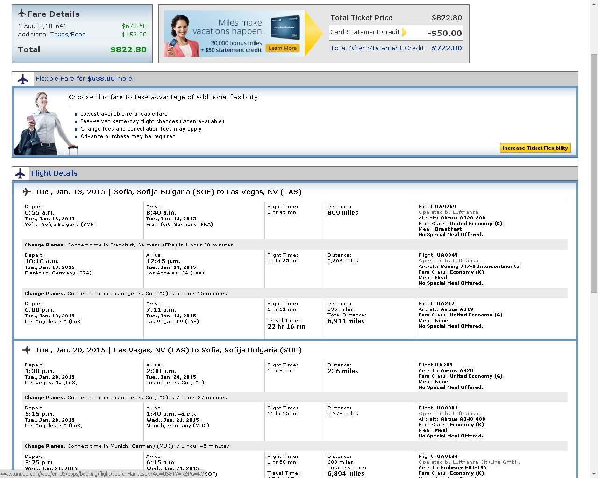Collapse the Flight Details section header

(54, 173)
